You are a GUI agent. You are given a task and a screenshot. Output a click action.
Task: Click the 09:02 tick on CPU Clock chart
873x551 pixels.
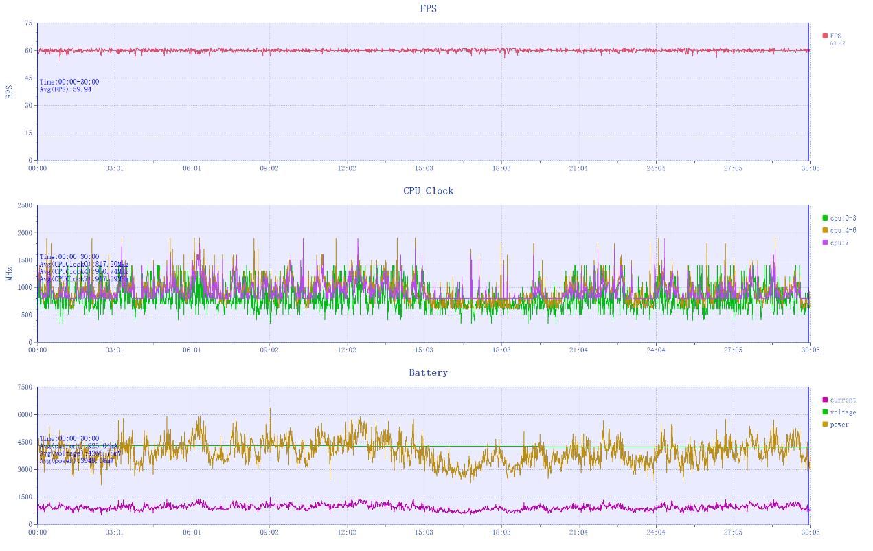(x=269, y=350)
